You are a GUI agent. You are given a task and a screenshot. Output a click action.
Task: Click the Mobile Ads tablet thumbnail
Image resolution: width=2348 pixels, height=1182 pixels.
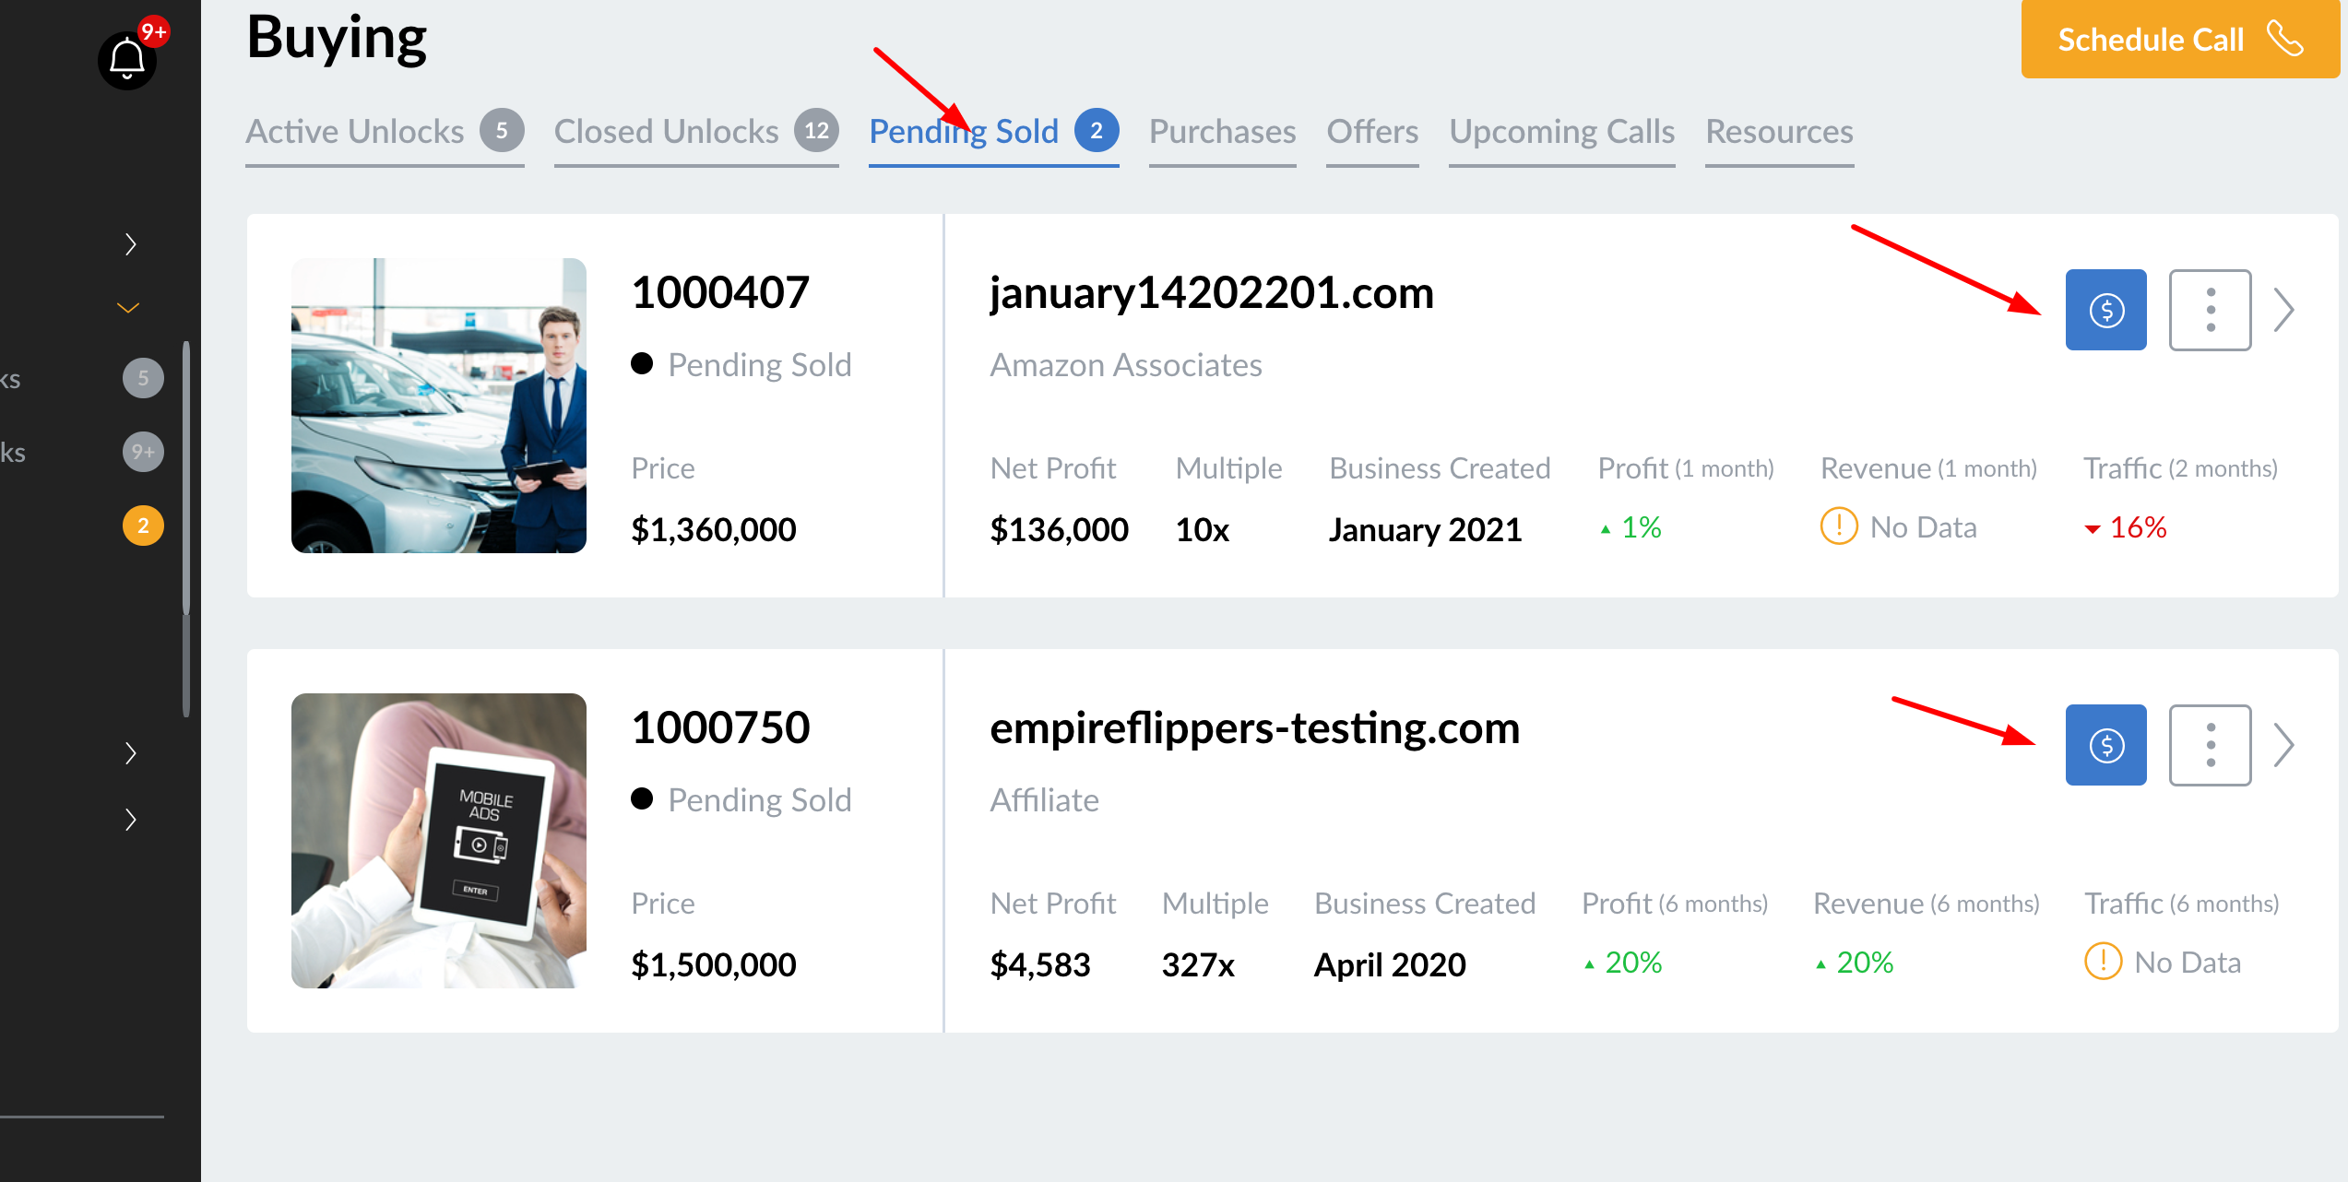(x=439, y=841)
